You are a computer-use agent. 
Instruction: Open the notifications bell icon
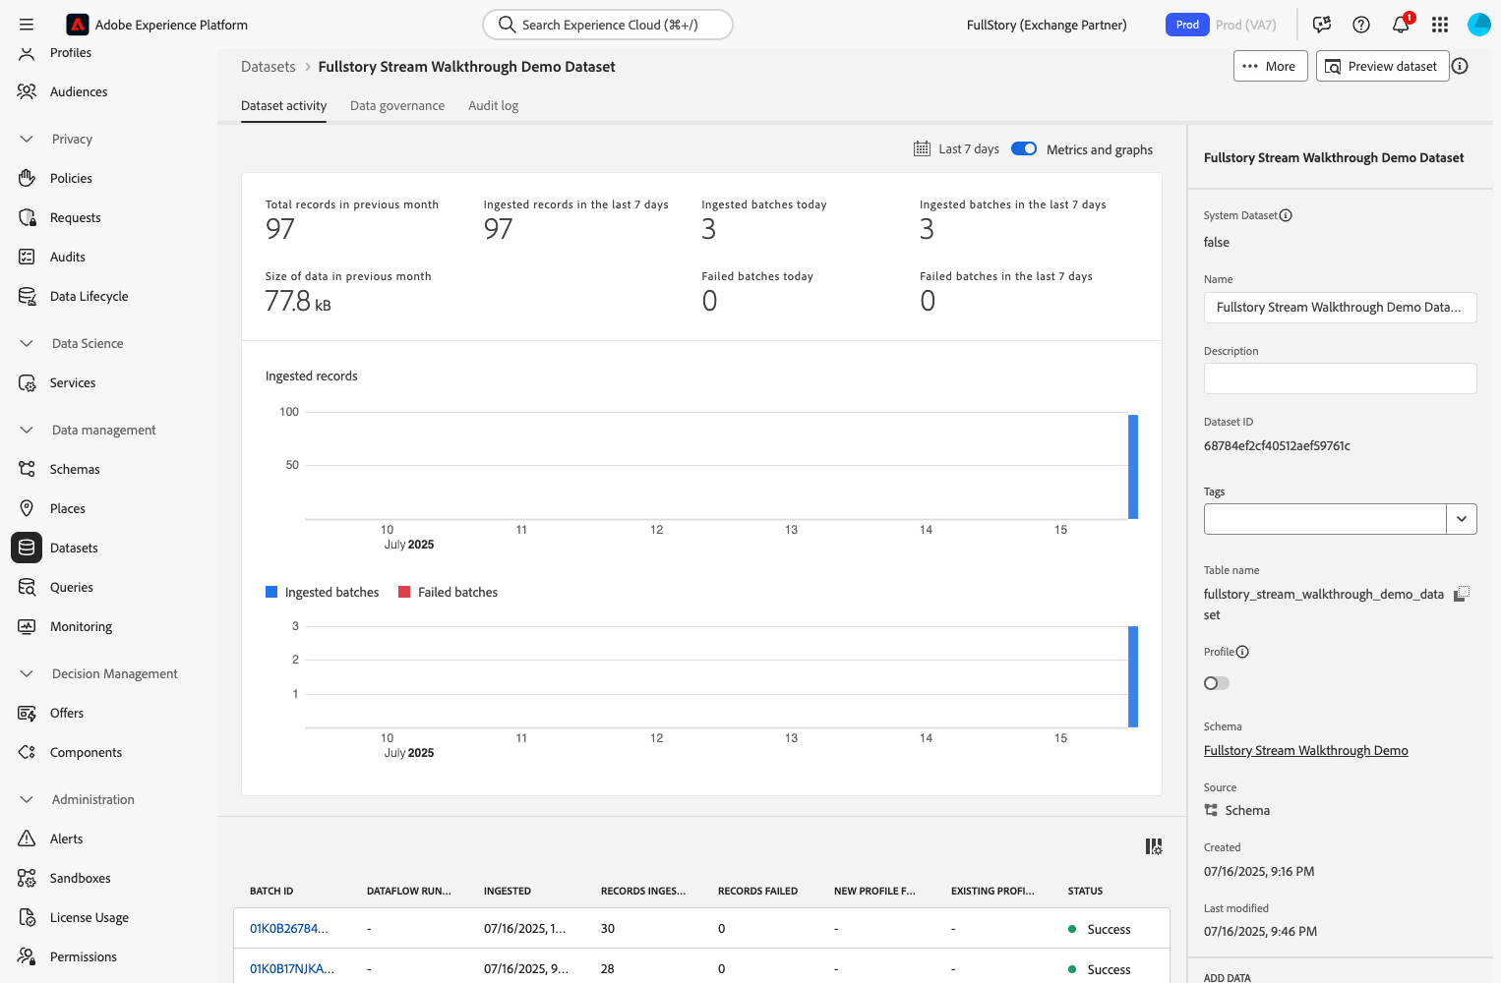tap(1401, 25)
